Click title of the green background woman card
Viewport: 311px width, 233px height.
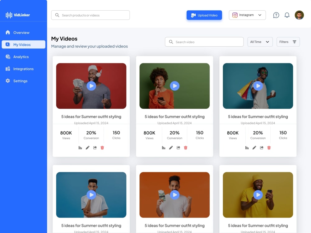click(174, 117)
